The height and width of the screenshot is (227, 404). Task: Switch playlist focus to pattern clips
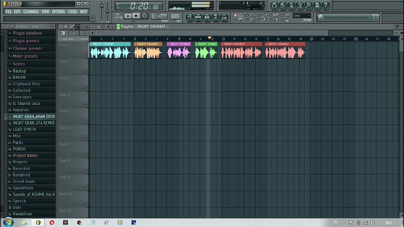point(84,33)
